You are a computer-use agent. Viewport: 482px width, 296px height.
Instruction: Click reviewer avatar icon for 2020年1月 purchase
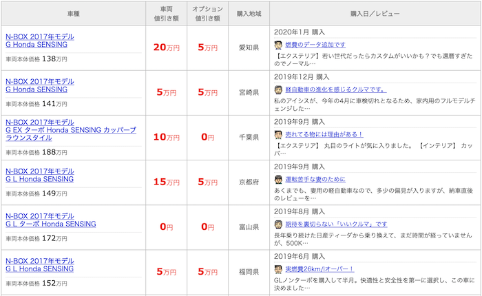[x=278, y=45]
